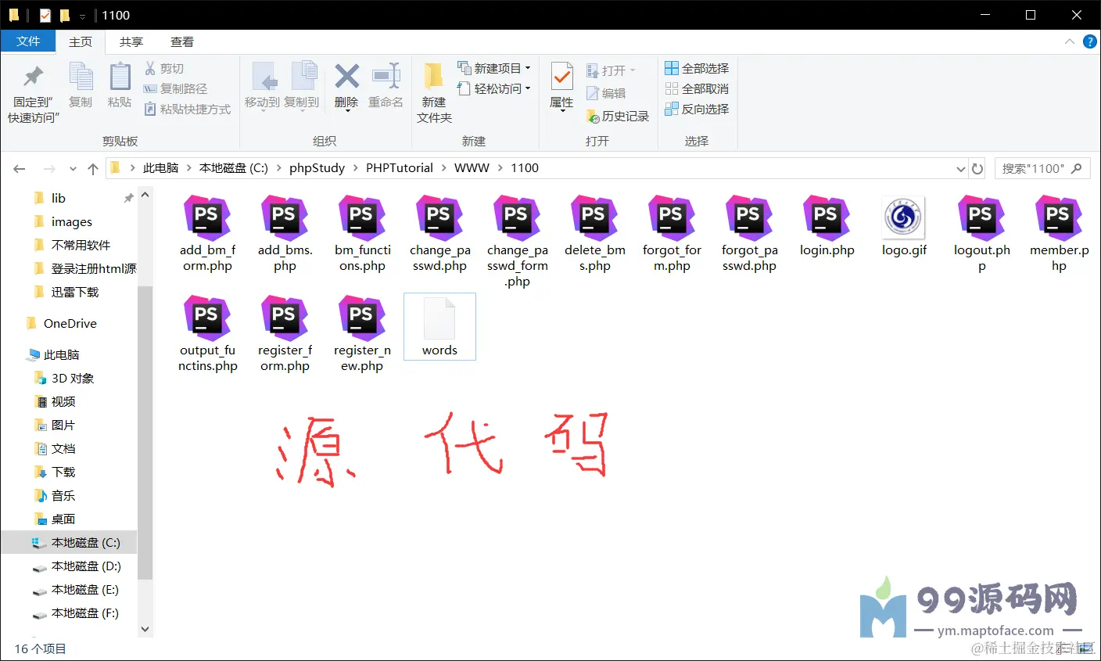Click the Properties (属性) icon
Image resolution: width=1101 pixels, height=661 pixels.
561,77
